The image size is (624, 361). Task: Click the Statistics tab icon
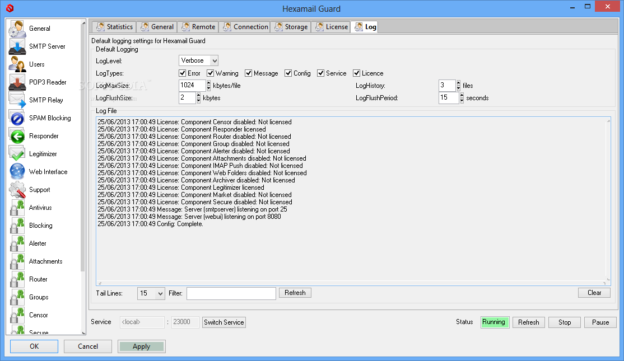point(101,27)
